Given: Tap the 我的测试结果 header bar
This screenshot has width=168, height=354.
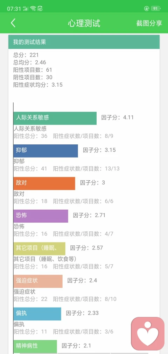Looking at the screenshot, I should (84, 42).
